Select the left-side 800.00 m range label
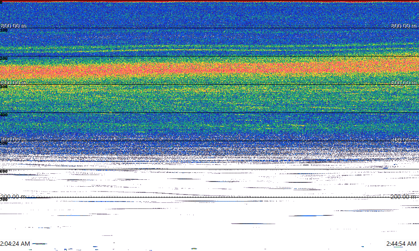Viewport: 419px width, 251px height. point(13,26)
